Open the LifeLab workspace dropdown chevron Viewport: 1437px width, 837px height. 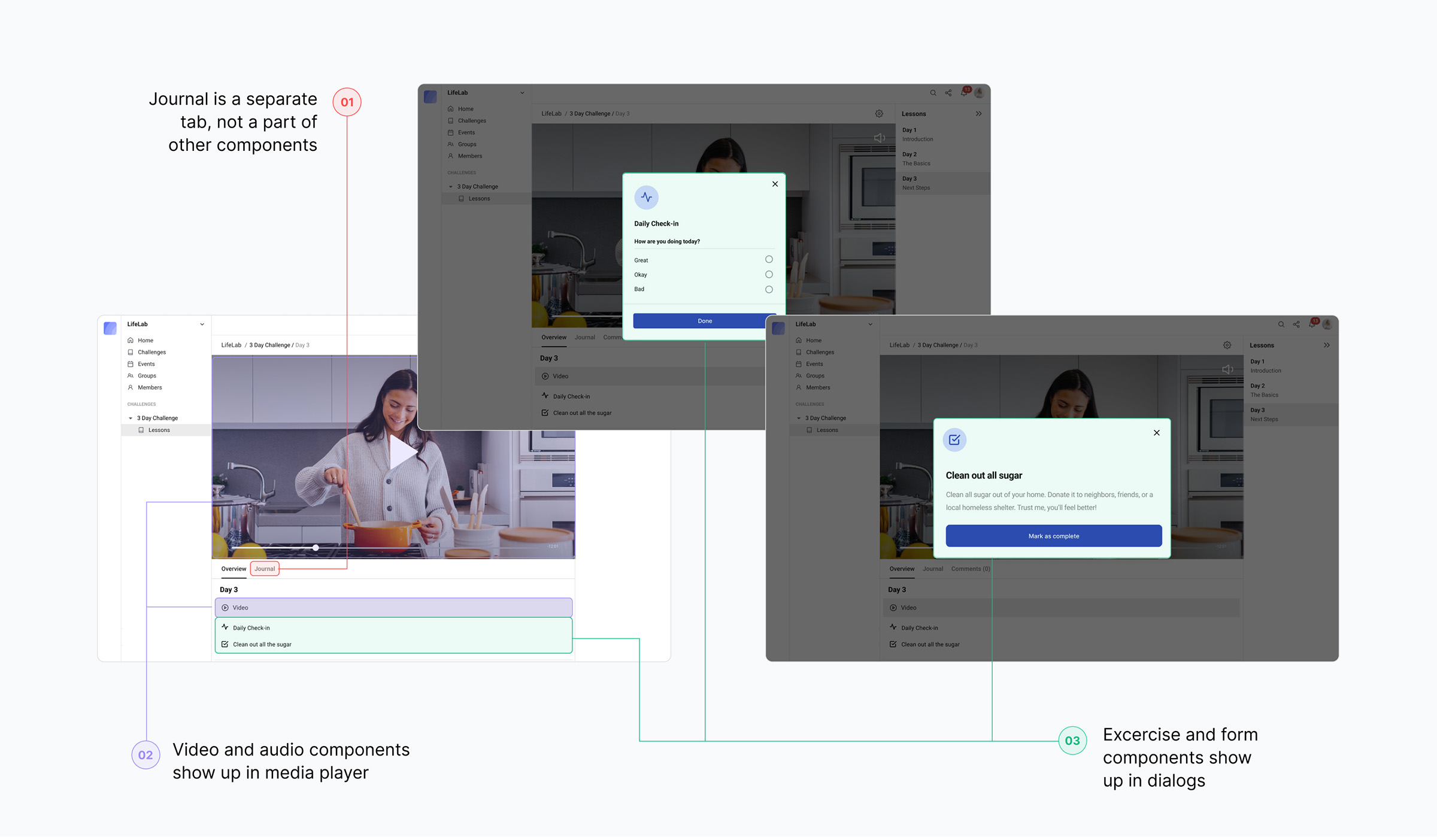tap(202, 325)
